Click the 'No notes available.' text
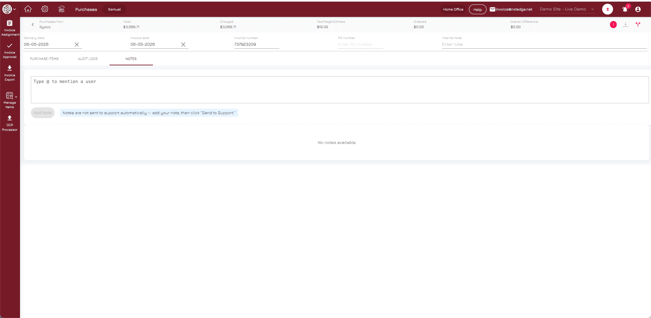 (337, 143)
